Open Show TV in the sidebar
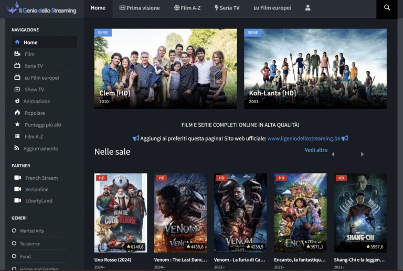The width and height of the screenshot is (403, 271). (34, 90)
